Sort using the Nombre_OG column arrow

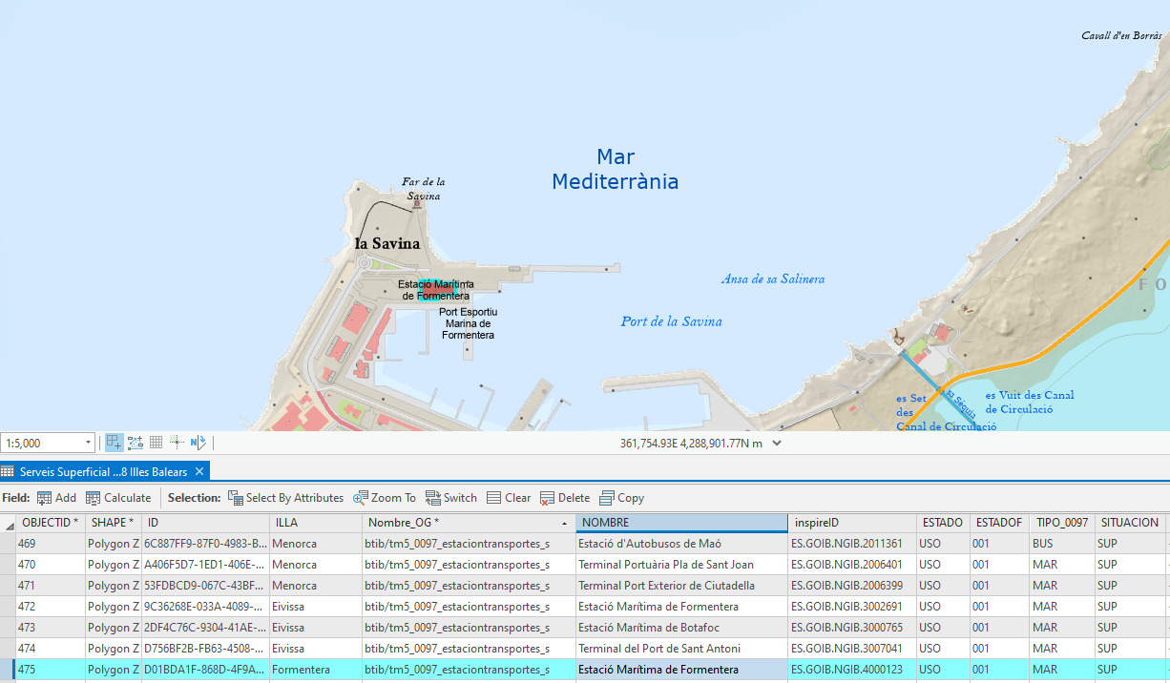click(x=564, y=523)
